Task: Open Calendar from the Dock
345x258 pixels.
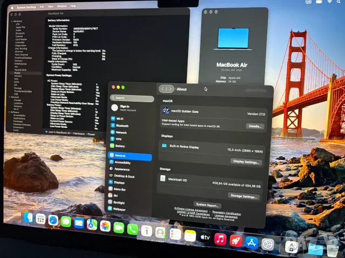Action: (147, 231)
